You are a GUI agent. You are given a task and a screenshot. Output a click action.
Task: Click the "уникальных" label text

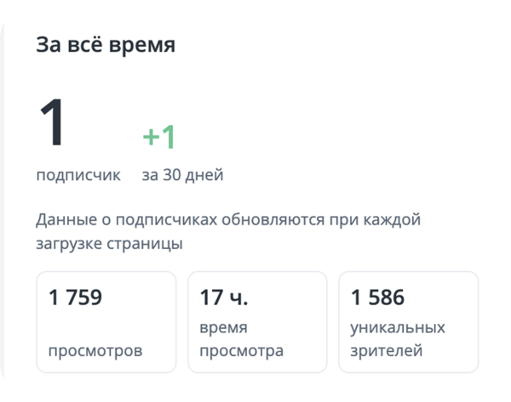tap(398, 328)
